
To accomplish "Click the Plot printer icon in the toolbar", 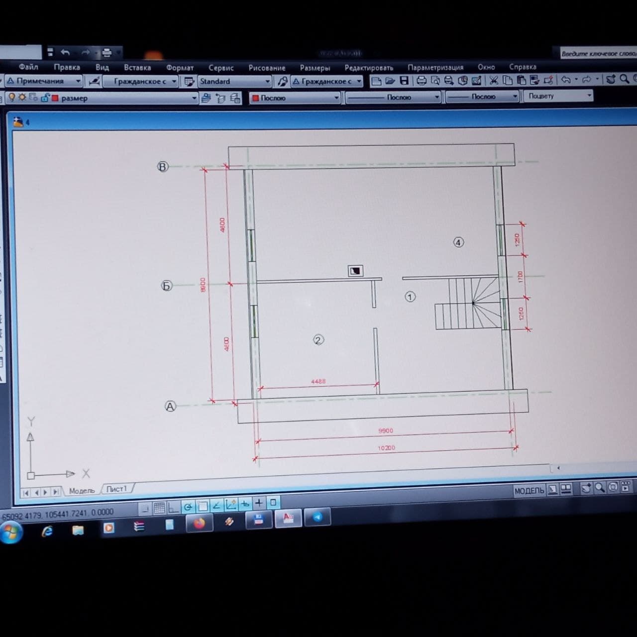I will [x=421, y=81].
